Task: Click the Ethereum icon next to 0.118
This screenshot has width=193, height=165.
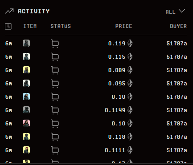Action: (130, 137)
